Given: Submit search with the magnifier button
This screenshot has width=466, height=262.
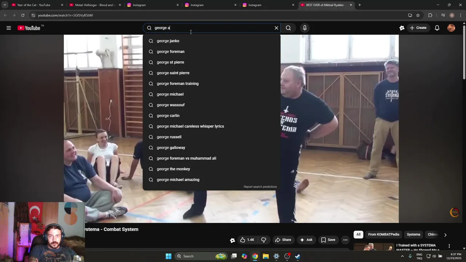Looking at the screenshot, I should click(x=288, y=28).
